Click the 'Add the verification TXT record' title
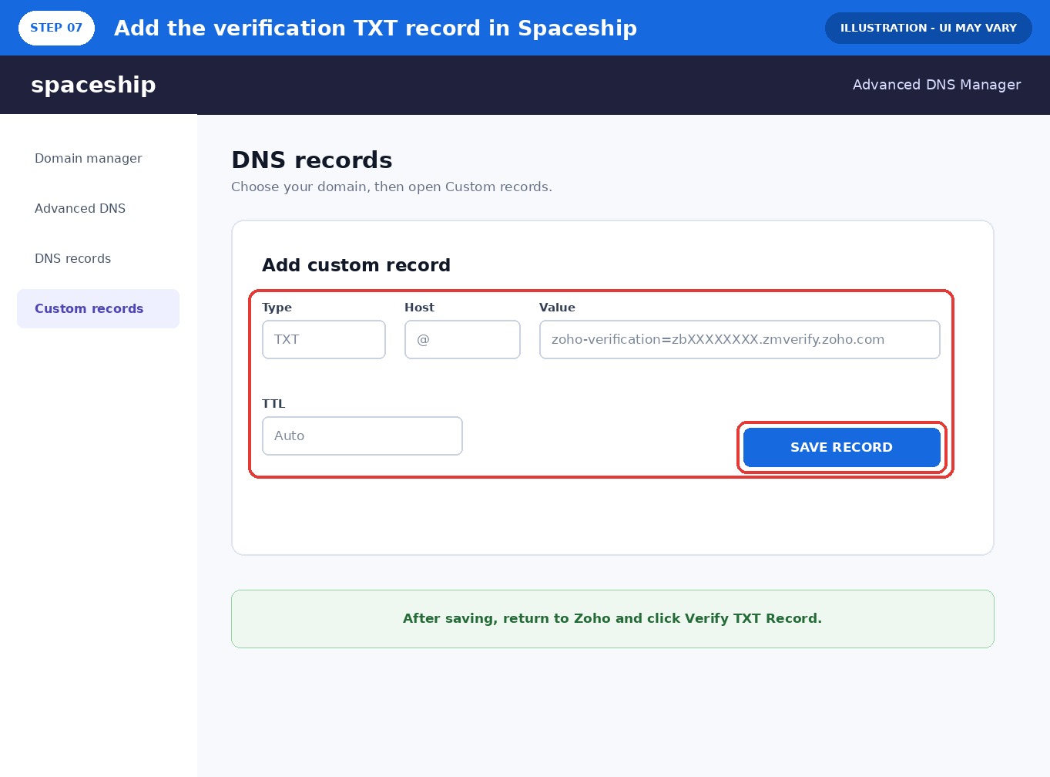1050x777 pixels. (x=375, y=28)
